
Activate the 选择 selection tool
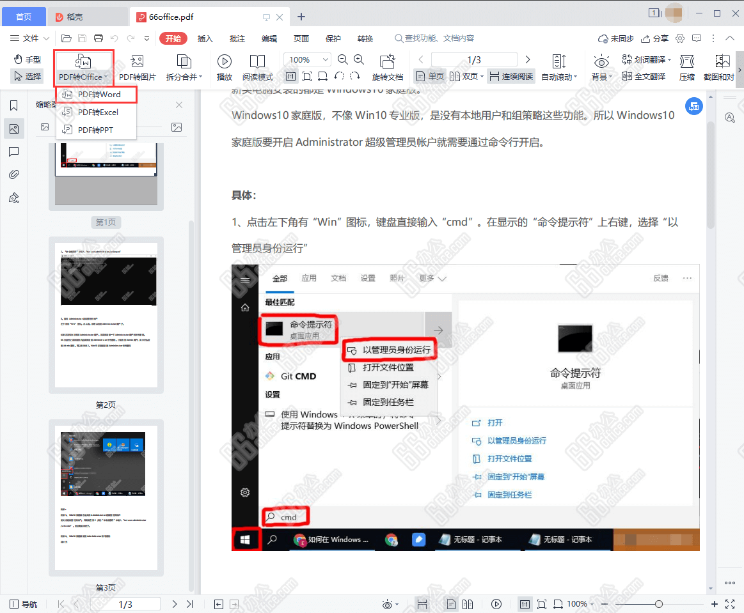click(28, 76)
